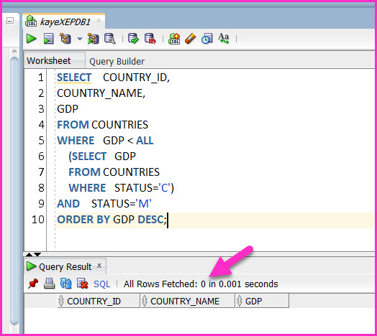Run the SQL statement with green play icon
This screenshot has height=336, width=377.
31,39
